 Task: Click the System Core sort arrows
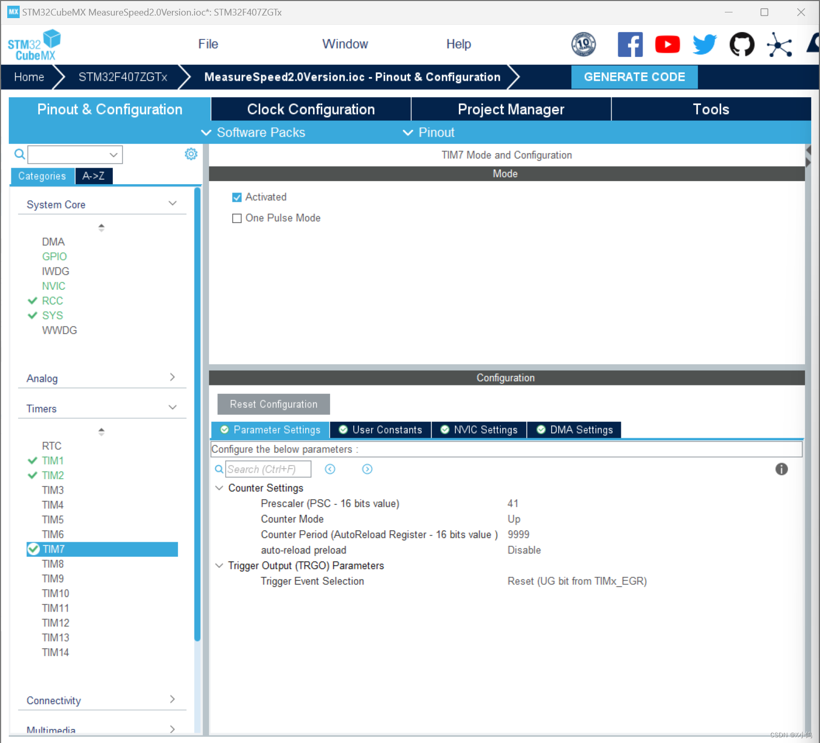(101, 228)
